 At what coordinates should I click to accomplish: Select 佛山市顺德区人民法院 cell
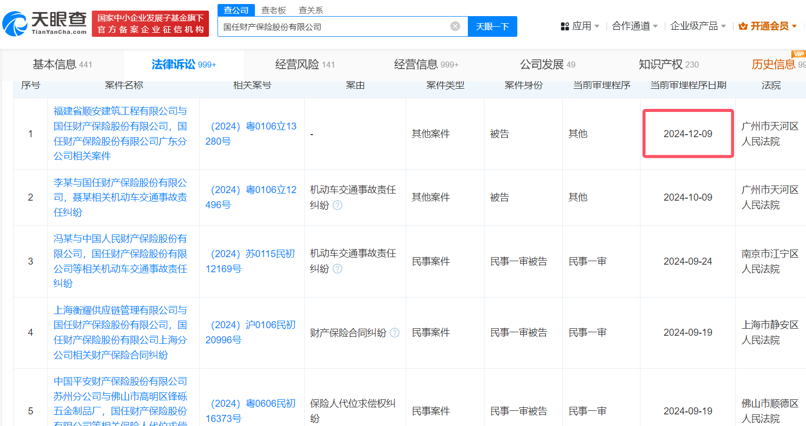tap(770, 410)
